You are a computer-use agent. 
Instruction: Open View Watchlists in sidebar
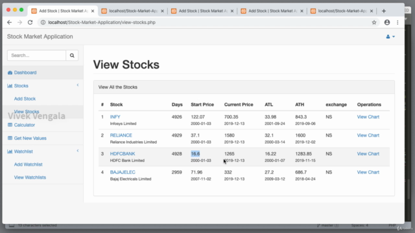[30, 177]
